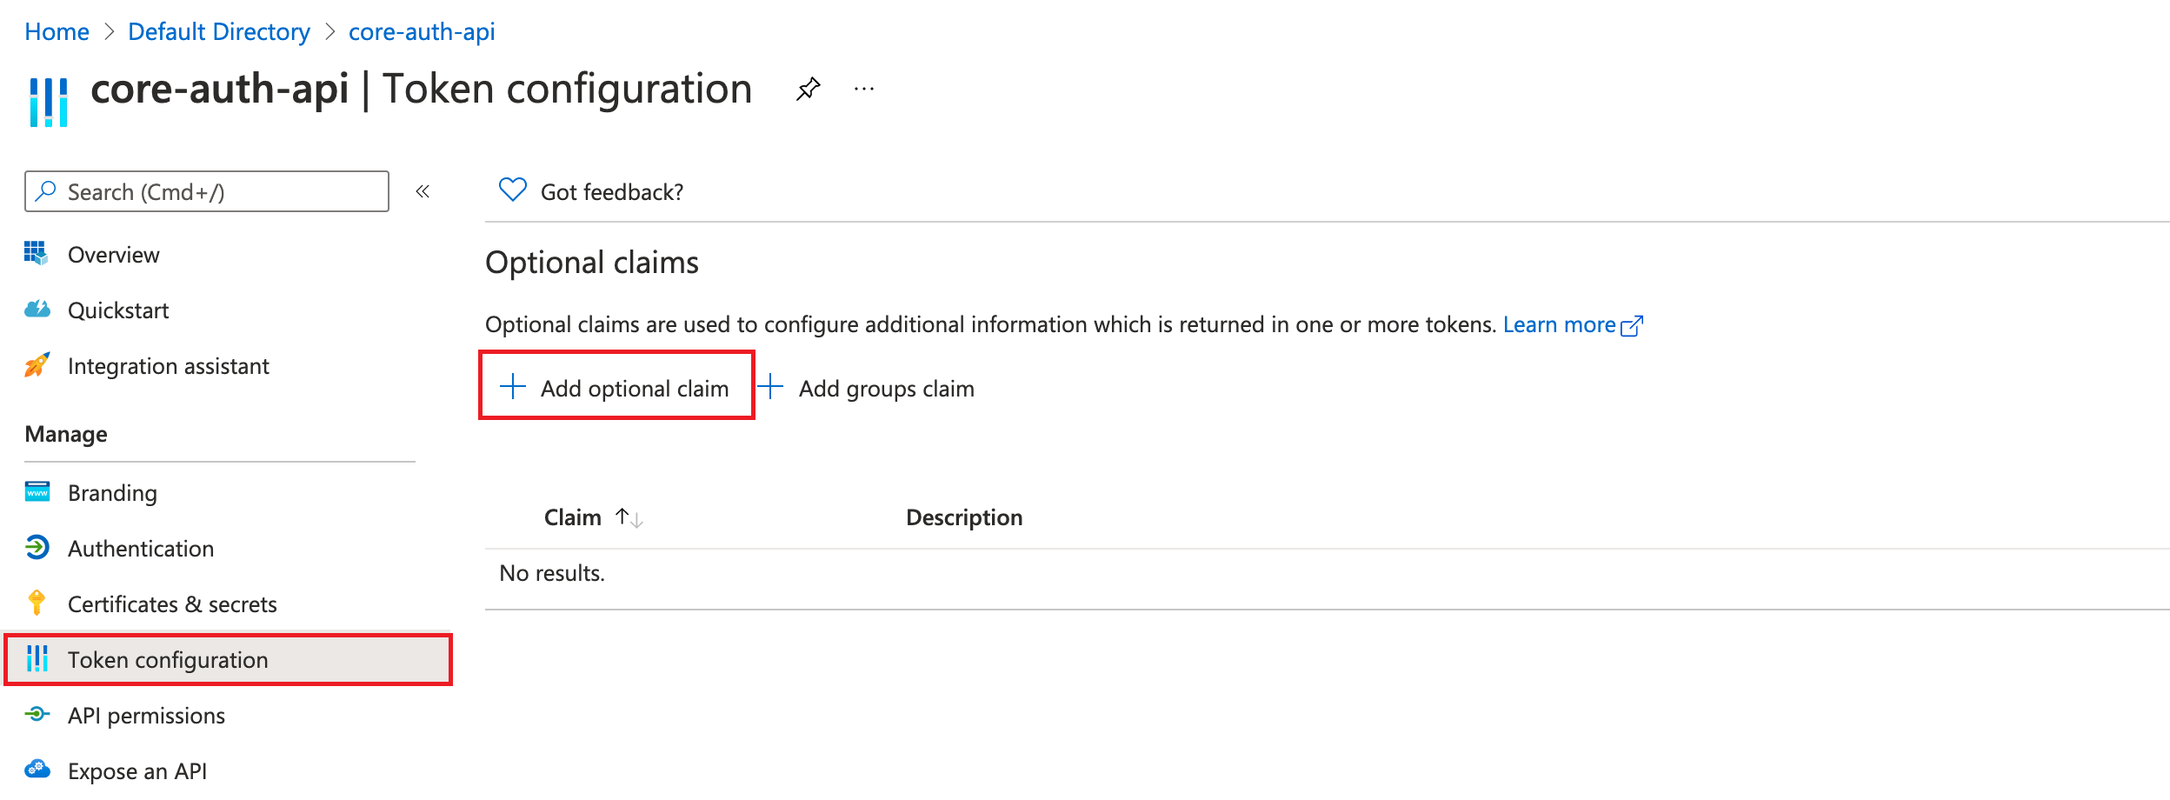Click the Quickstart cloud icon
2170x800 pixels.
[x=37, y=310]
